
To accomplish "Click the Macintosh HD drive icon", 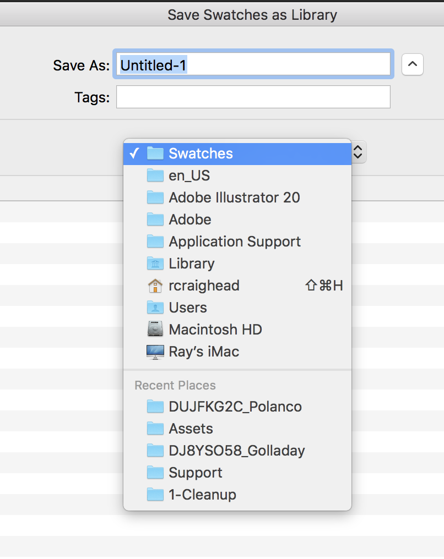I will click(155, 330).
